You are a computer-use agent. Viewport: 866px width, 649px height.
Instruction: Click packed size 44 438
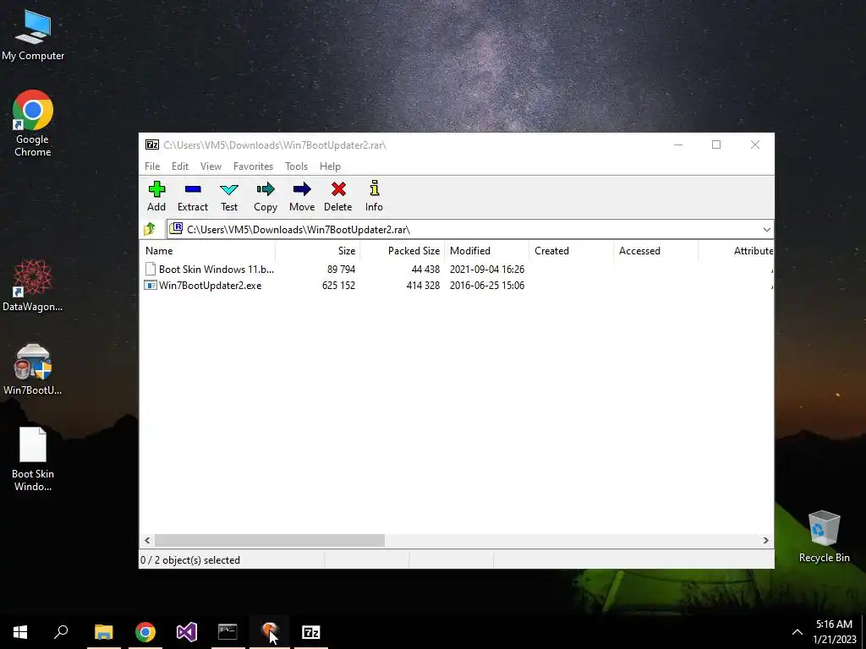pyautogui.click(x=425, y=270)
